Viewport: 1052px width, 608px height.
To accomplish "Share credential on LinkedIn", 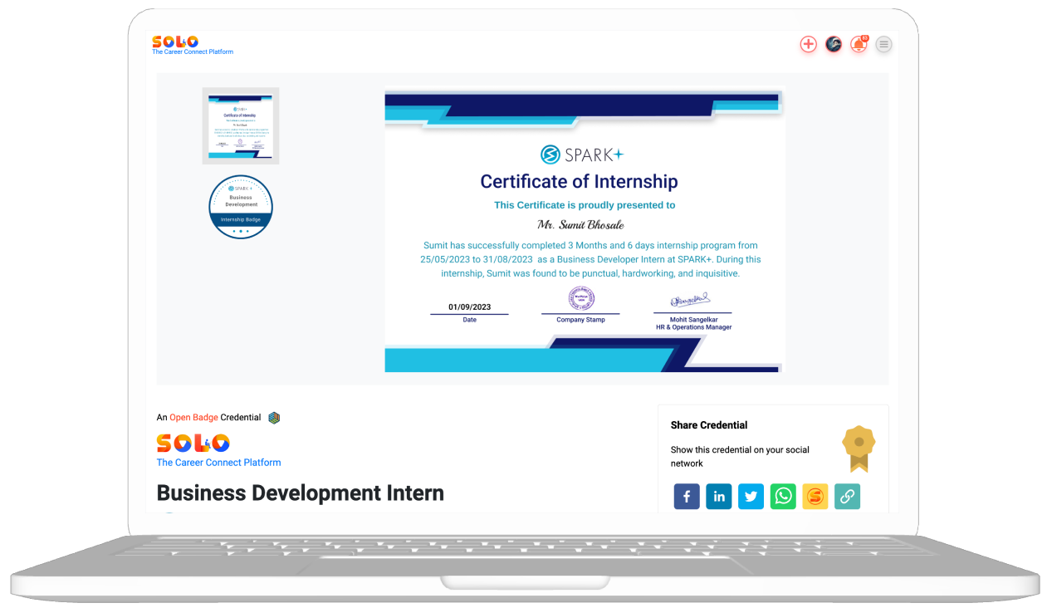I will click(x=719, y=497).
